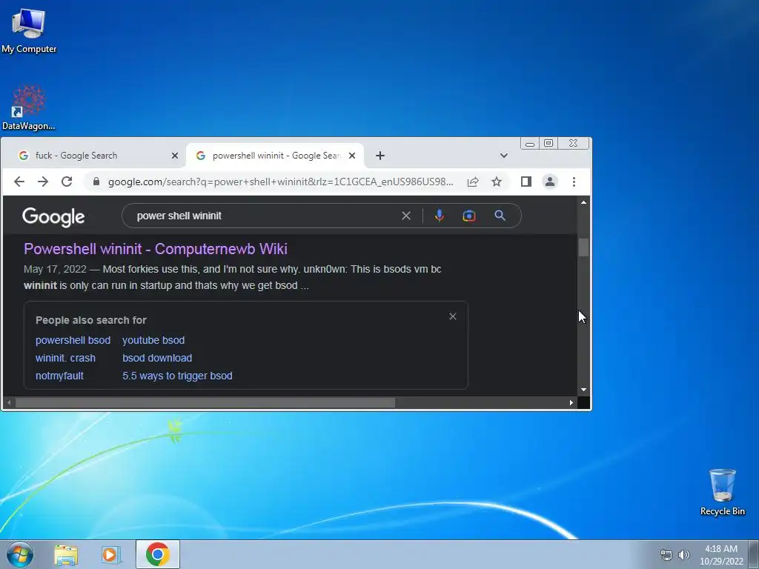Expand Chrome tab search dropdown

[x=504, y=156]
